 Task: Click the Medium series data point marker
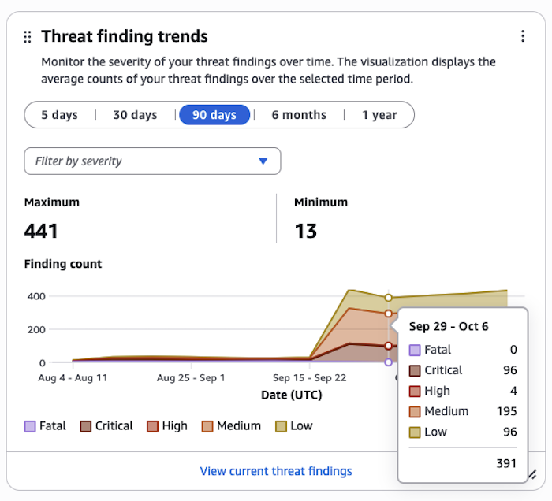point(388,314)
